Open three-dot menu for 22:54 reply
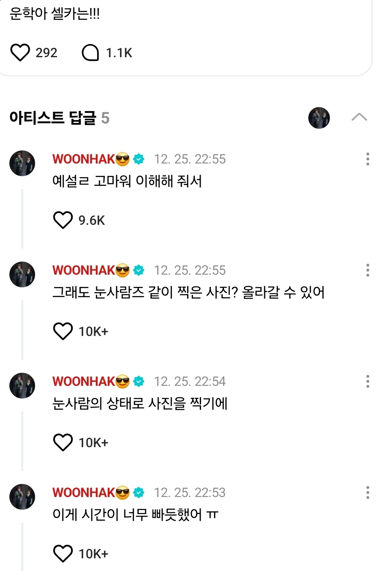This screenshot has height=571, width=387. [x=367, y=381]
